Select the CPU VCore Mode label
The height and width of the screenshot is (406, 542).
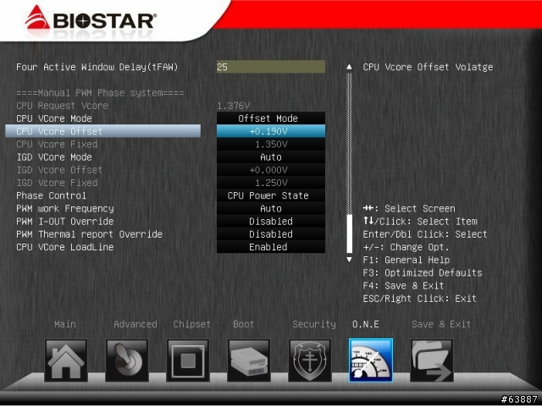[54, 118]
